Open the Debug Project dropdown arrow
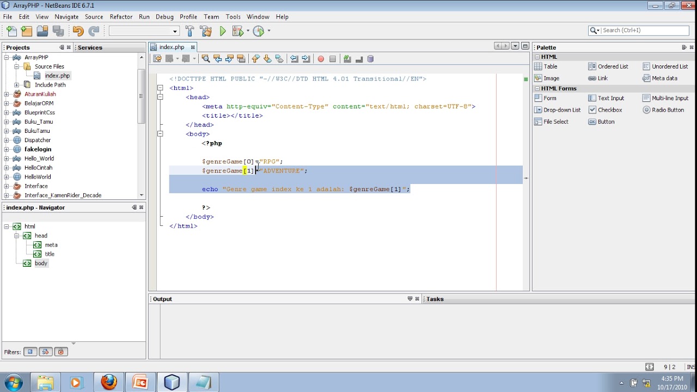 click(248, 31)
